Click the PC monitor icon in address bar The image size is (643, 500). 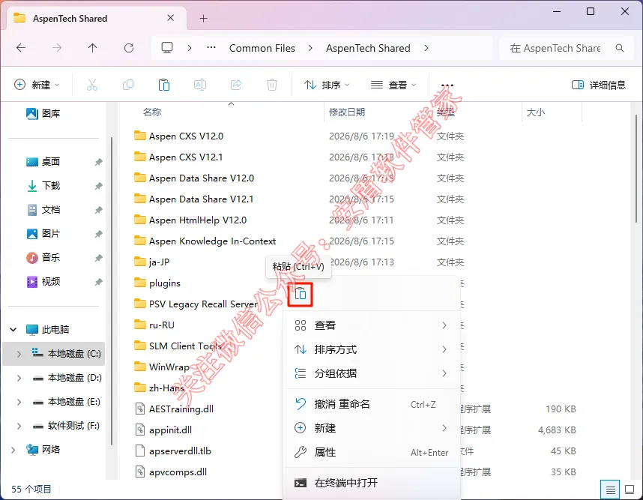(167, 48)
